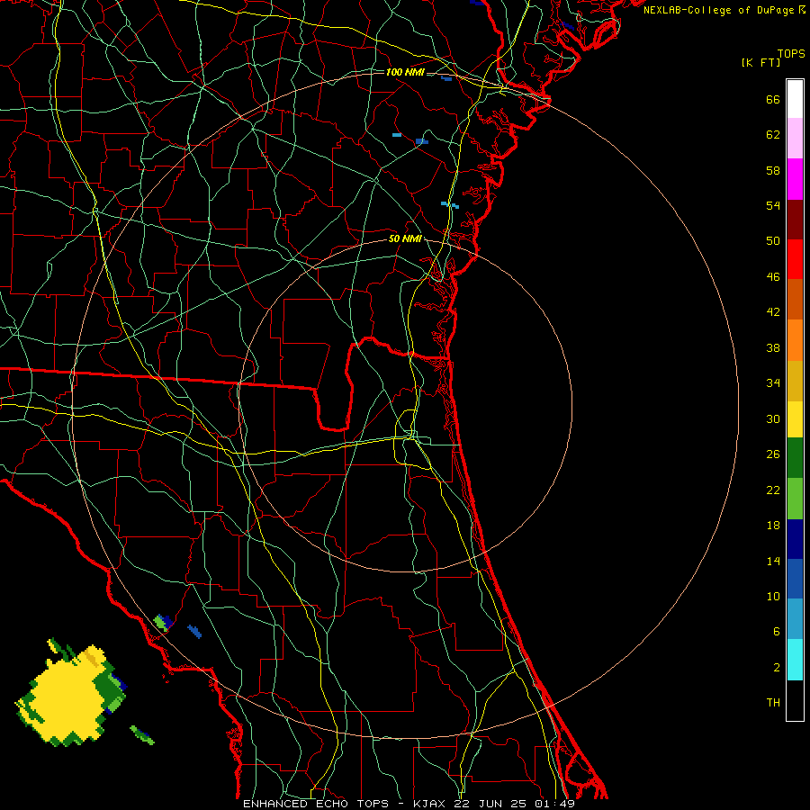The height and width of the screenshot is (810, 810).
Task: Click the legend value 34
Action: tap(773, 382)
